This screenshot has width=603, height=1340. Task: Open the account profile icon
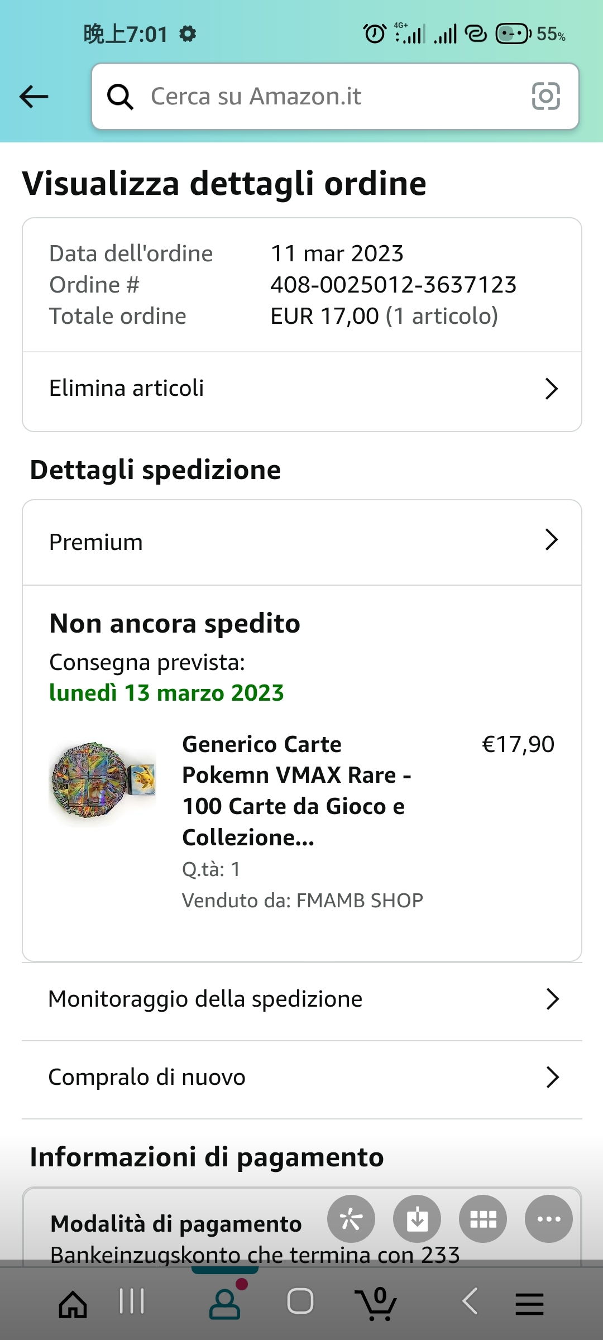click(x=224, y=1304)
